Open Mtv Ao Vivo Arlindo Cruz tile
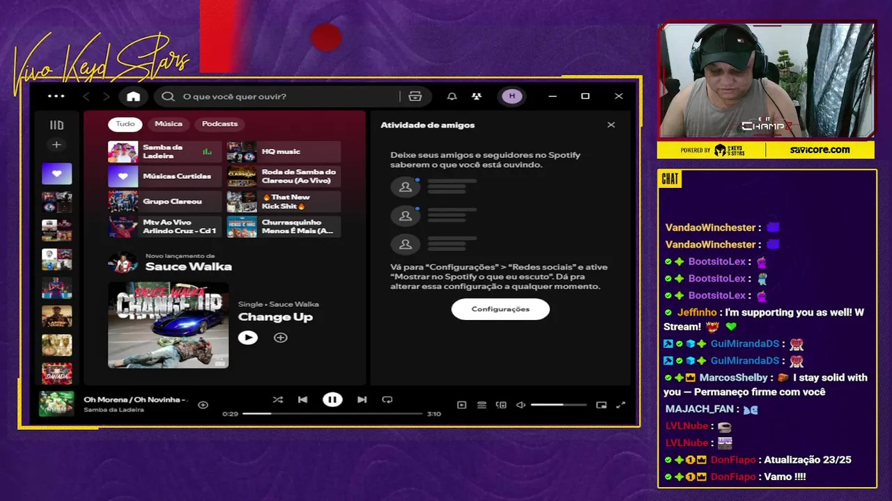The image size is (892, 501). click(x=164, y=227)
